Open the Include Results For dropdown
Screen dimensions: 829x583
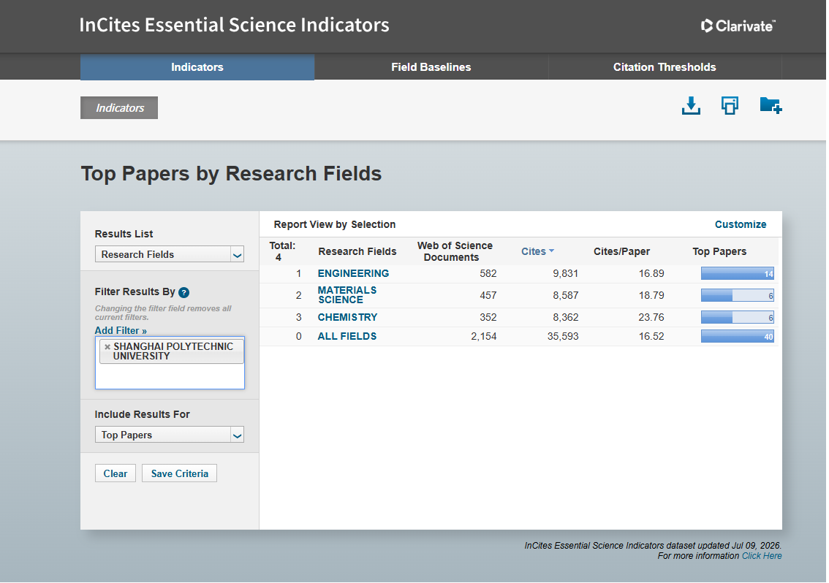click(169, 435)
